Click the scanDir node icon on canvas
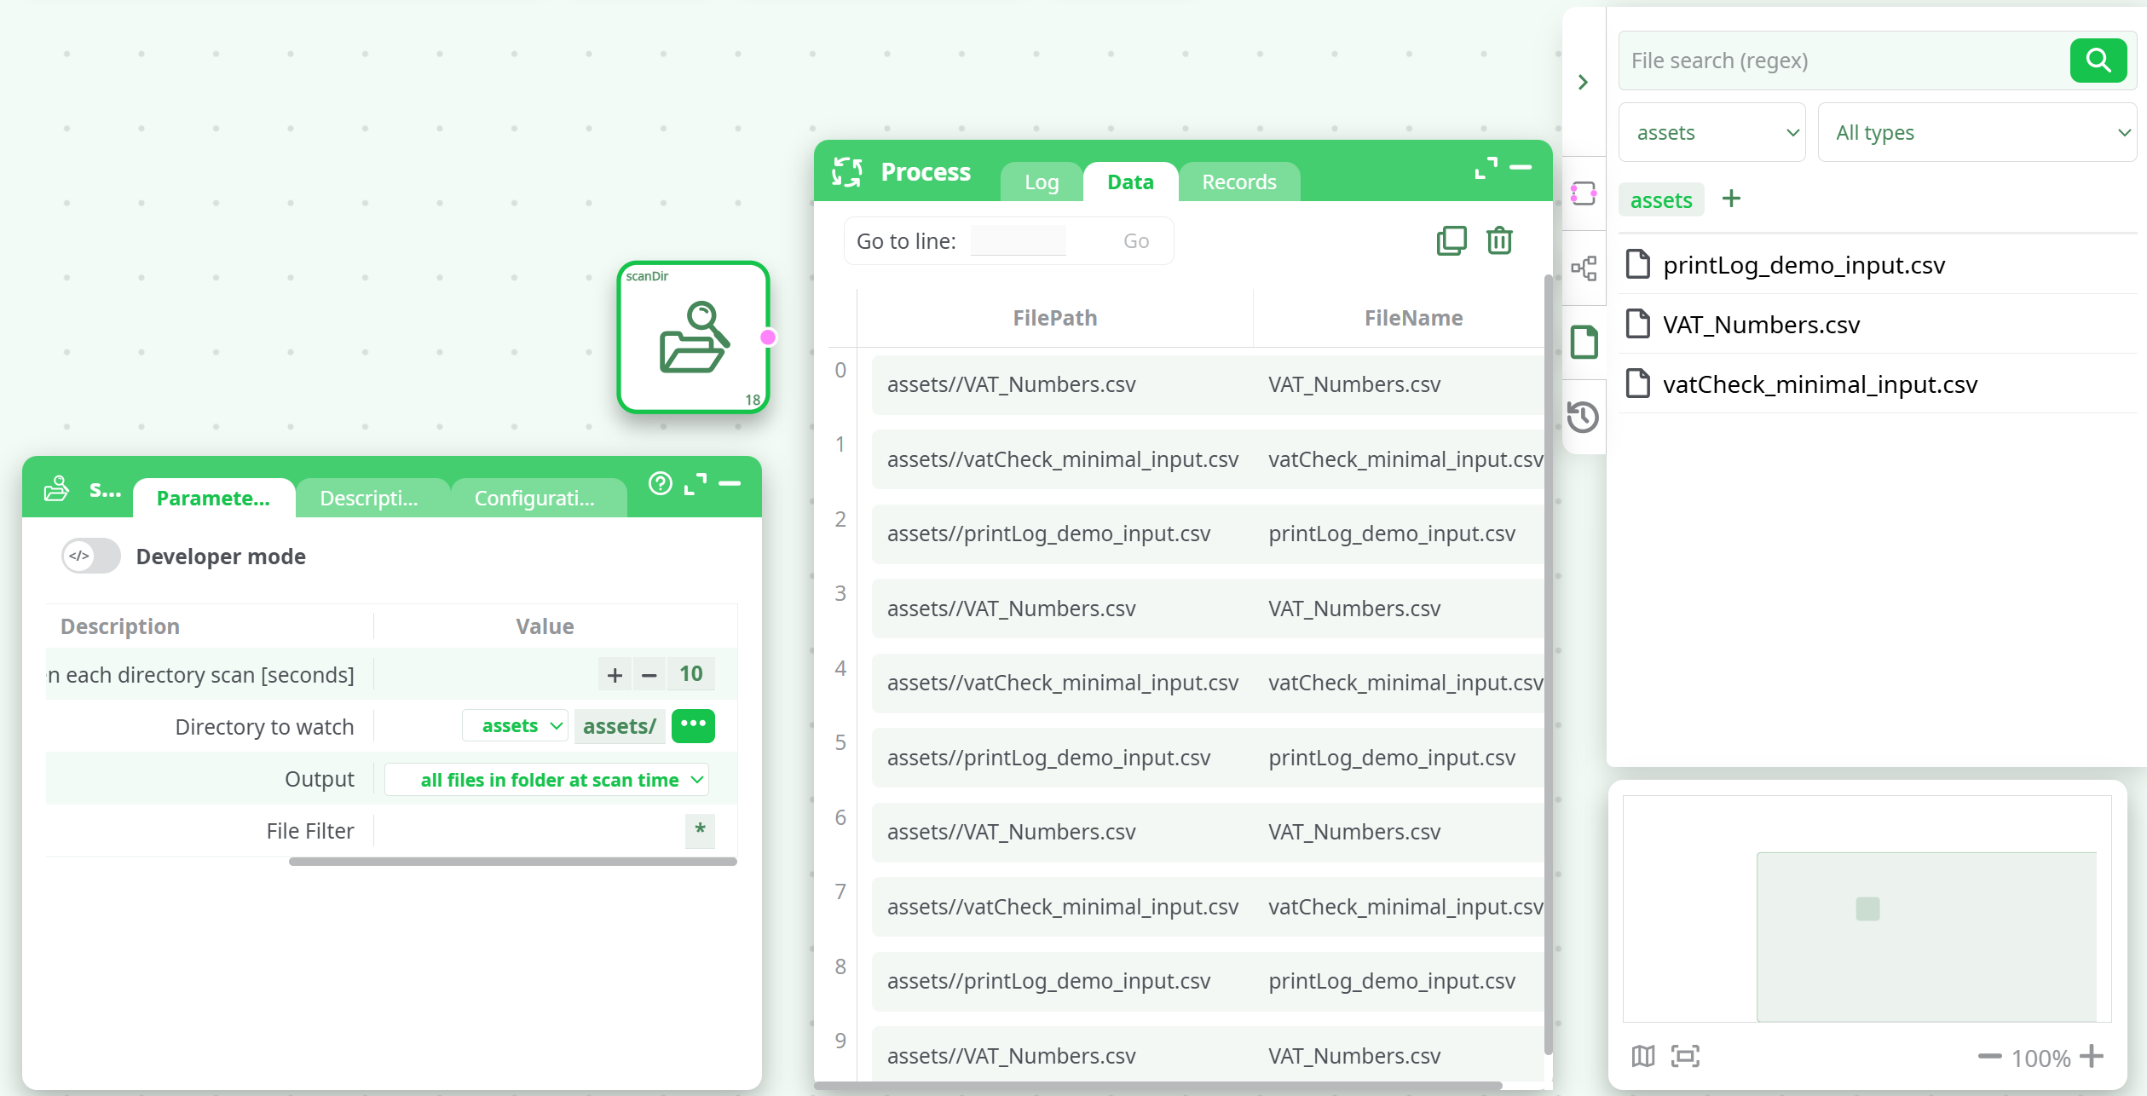Screen dimensions: 2147x1096 pyautogui.click(x=693, y=337)
